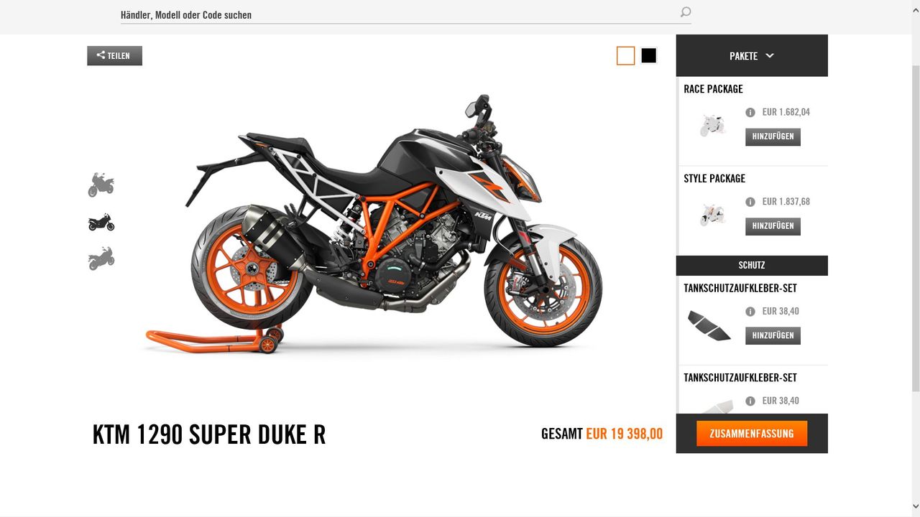Viewport: 920px width, 517px height.
Task: Open info icon for Style Package
Action: tap(750, 202)
